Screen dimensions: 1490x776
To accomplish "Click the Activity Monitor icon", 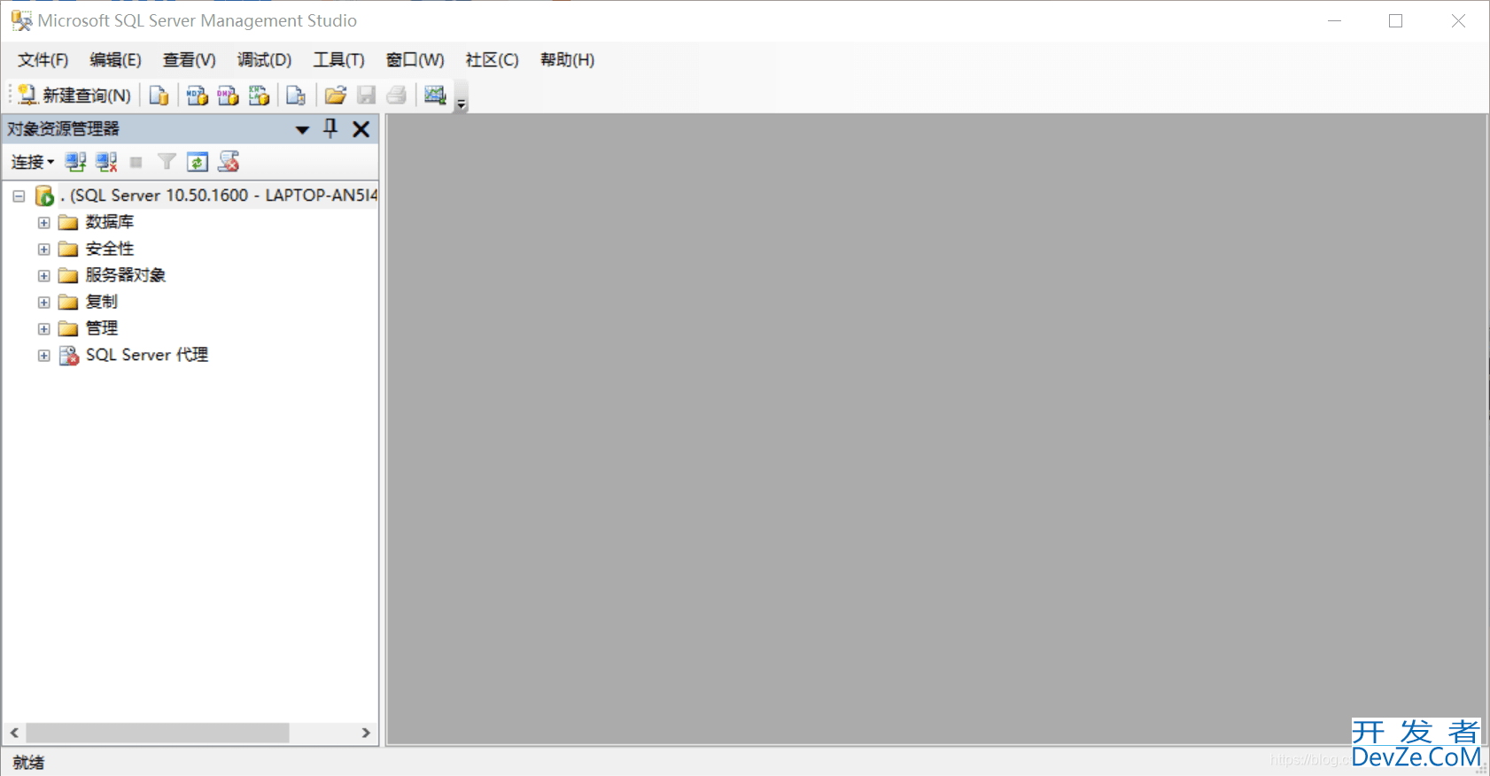I will tap(435, 95).
